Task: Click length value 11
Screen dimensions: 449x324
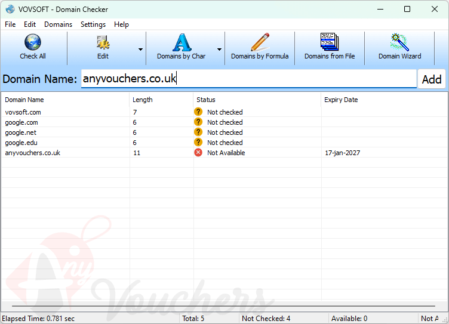Action: click(x=137, y=153)
